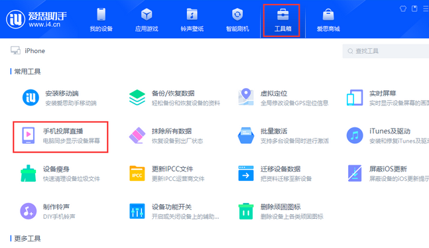Click the text 支持多台设备同时进行激活
This screenshot has width=429, height=248.
pyautogui.click(x=294, y=141)
